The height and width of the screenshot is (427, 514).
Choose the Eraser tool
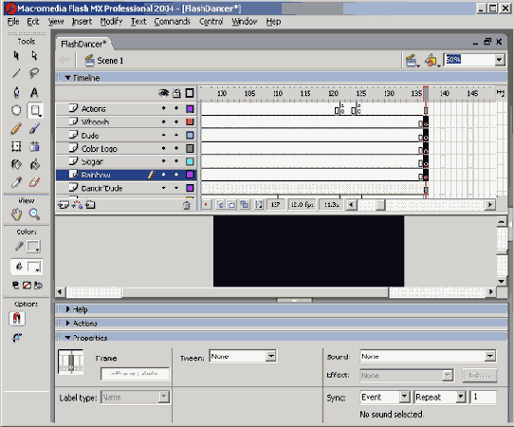click(34, 182)
